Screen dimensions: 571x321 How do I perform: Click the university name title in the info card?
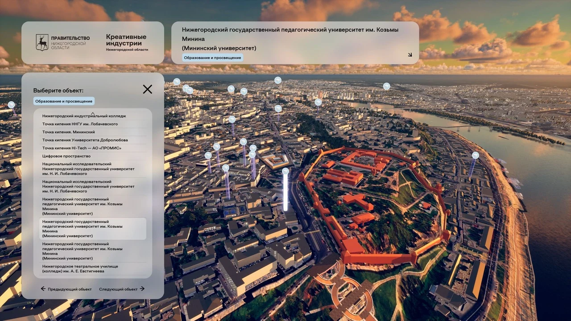[x=290, y=39]
